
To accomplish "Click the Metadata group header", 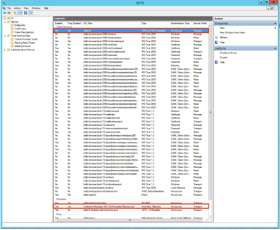I will tap(61, 199).
